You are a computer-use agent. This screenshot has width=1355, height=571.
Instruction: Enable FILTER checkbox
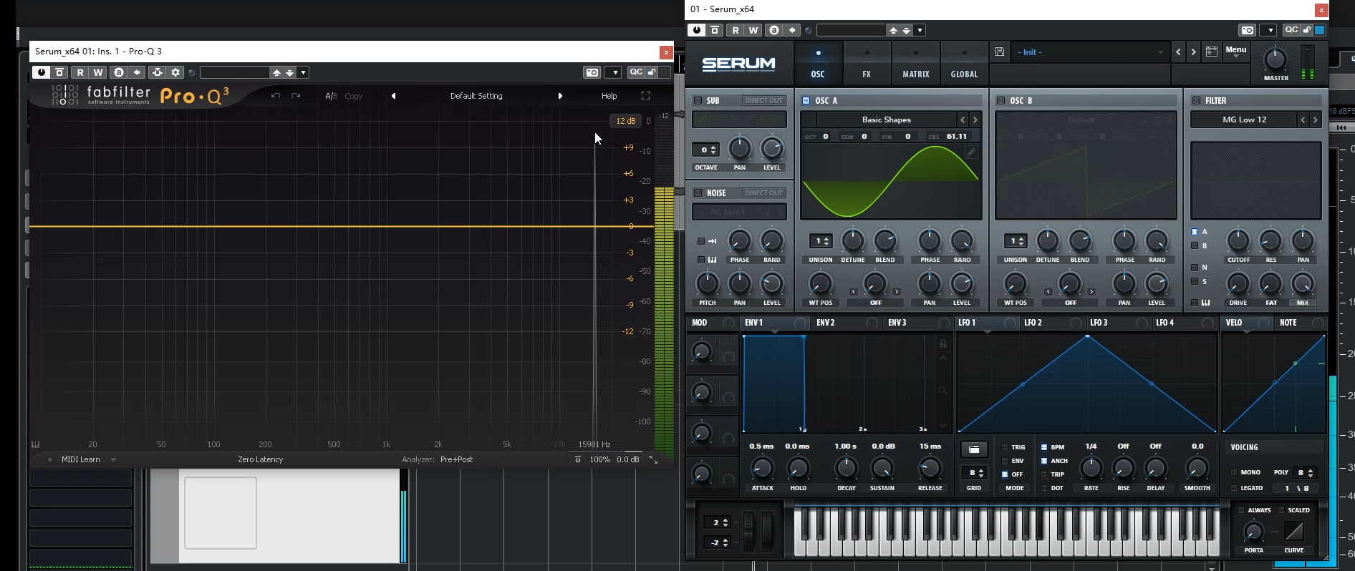click(x=1196, y=101)
